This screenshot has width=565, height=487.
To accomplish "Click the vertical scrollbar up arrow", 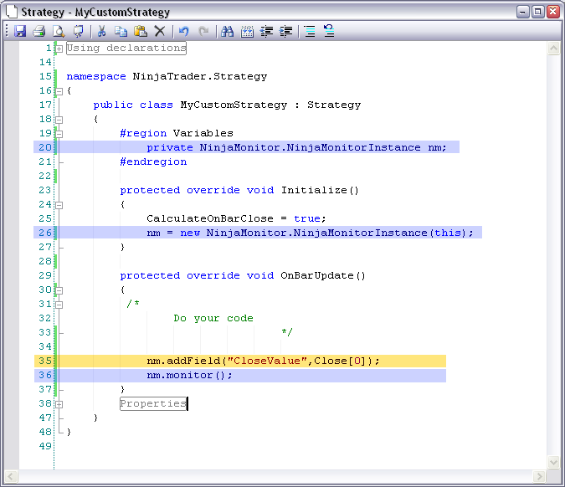I will [x=553, y=48].
